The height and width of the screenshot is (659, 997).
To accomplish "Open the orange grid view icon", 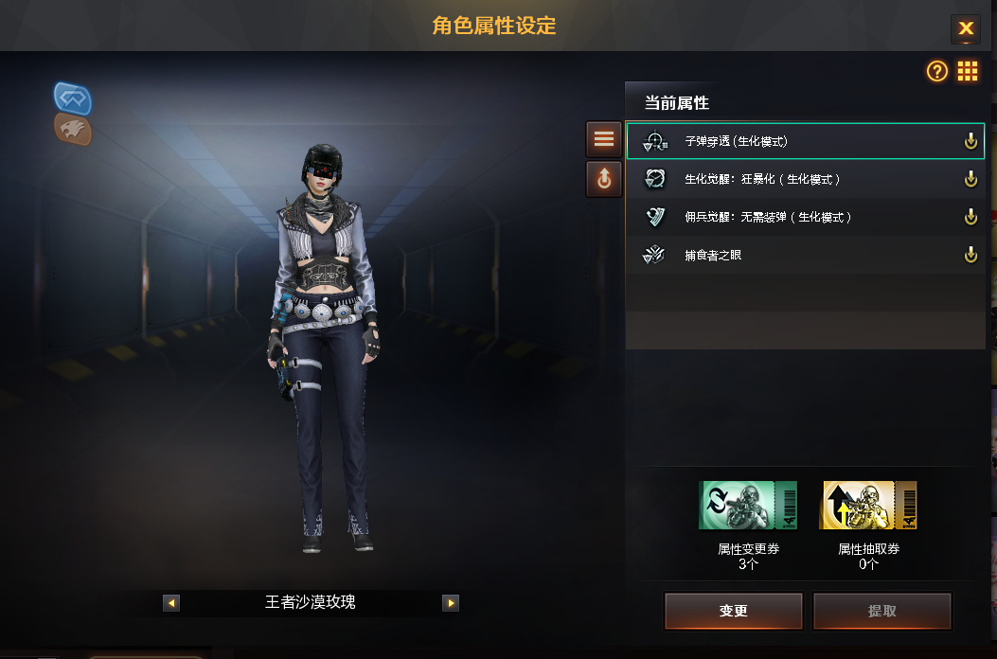I will coord(967,71).
